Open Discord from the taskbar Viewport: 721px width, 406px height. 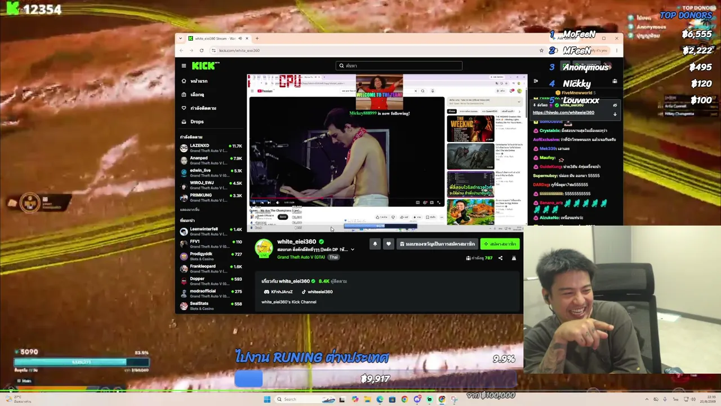click(x=417, y=399)
